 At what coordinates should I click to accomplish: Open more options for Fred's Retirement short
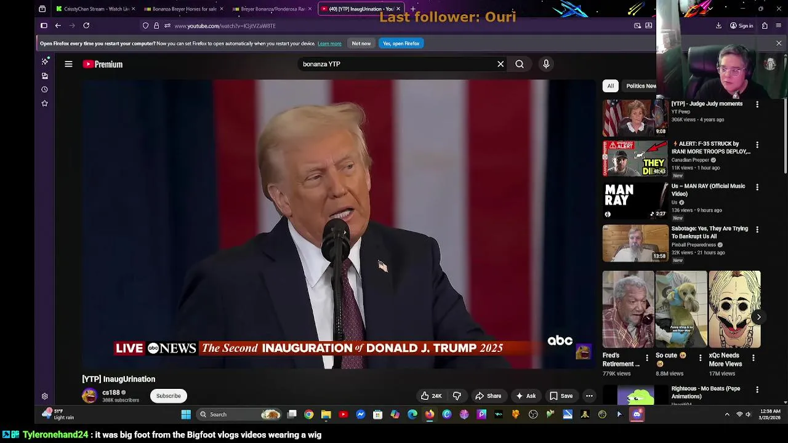coord(647,357)
